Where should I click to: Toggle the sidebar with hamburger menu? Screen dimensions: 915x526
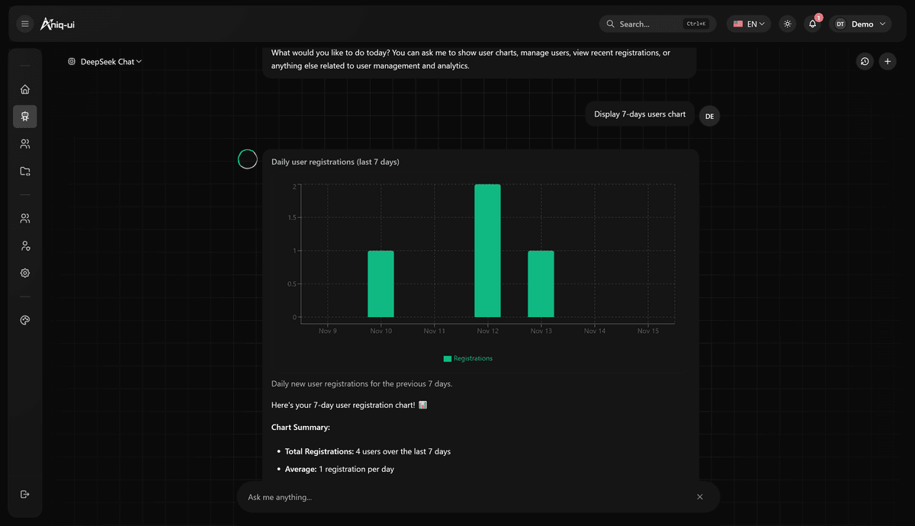click(25, 24)
